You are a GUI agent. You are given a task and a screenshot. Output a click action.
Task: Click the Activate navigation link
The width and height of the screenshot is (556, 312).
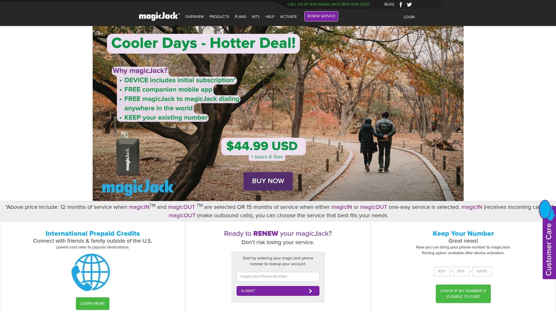[x=289, y=17]
